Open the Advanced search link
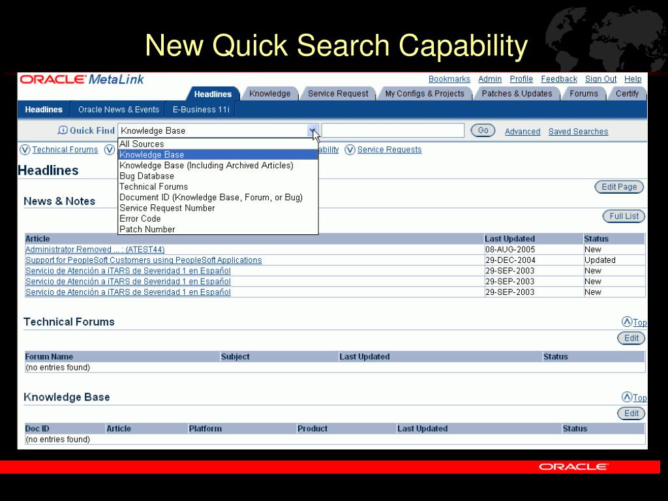Image resolution: width=668 pixels, height=501 pixels. pyautogui.click(x=523, y=132)
